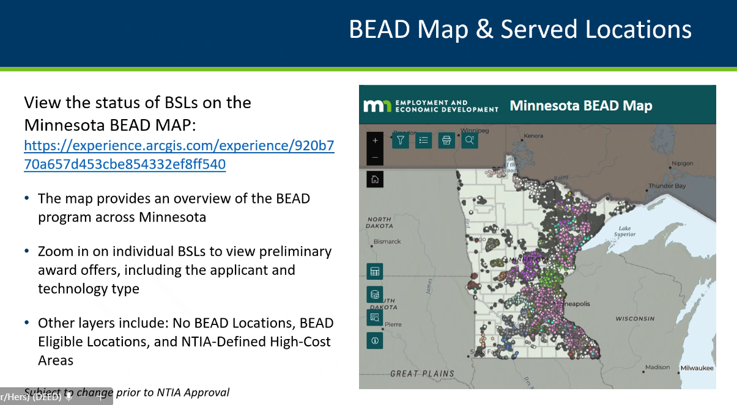Click the Print map icon
The height and width of the screenshot is (405, 737).
pyautogui.click(x=446, y=140)
